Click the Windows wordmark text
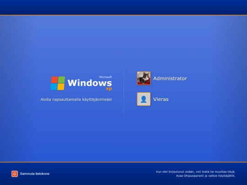 coord(90,83)
